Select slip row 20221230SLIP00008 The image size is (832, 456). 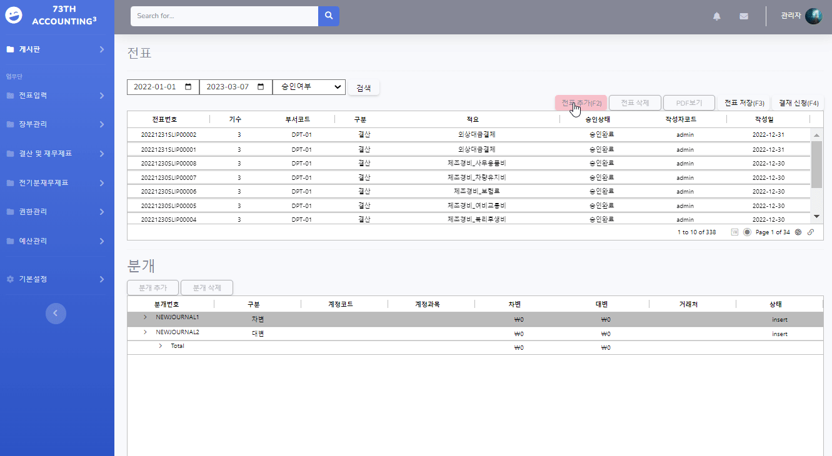click(x=469, y=164)
